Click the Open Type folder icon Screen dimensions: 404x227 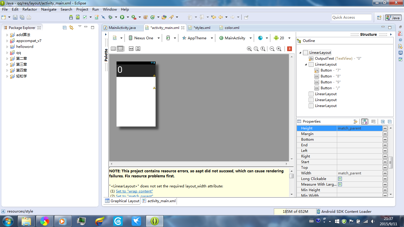point(164,17)
